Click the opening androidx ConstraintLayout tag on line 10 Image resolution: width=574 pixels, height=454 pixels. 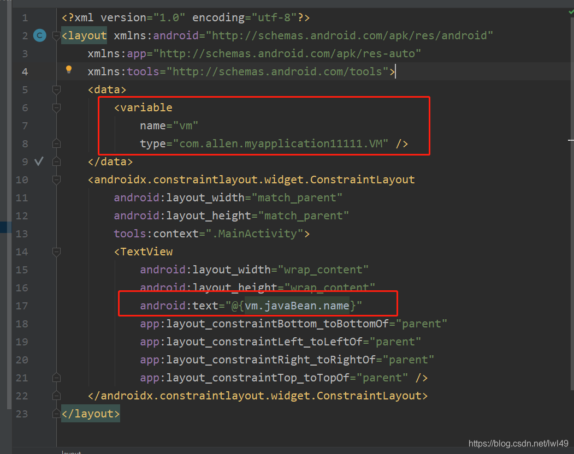pos(251,180)
